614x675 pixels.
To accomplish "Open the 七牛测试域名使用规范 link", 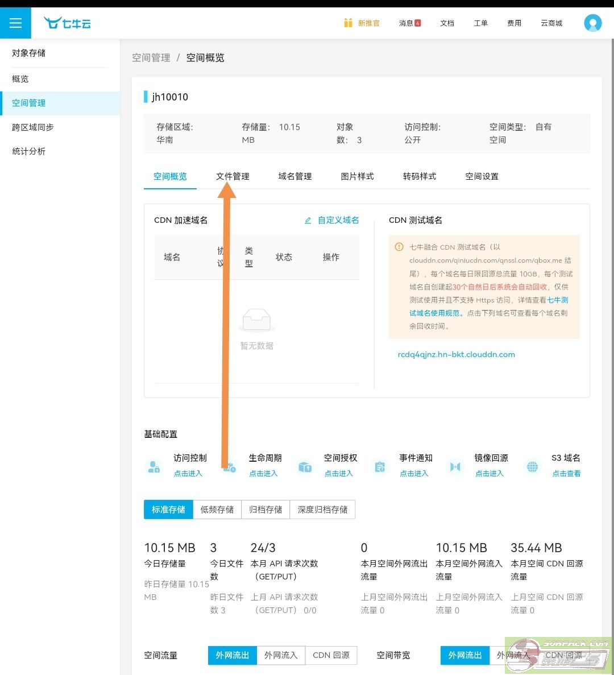I will 488,307.
